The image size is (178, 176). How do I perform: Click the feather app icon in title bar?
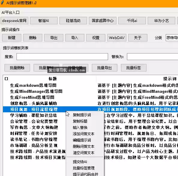(2, 3)
